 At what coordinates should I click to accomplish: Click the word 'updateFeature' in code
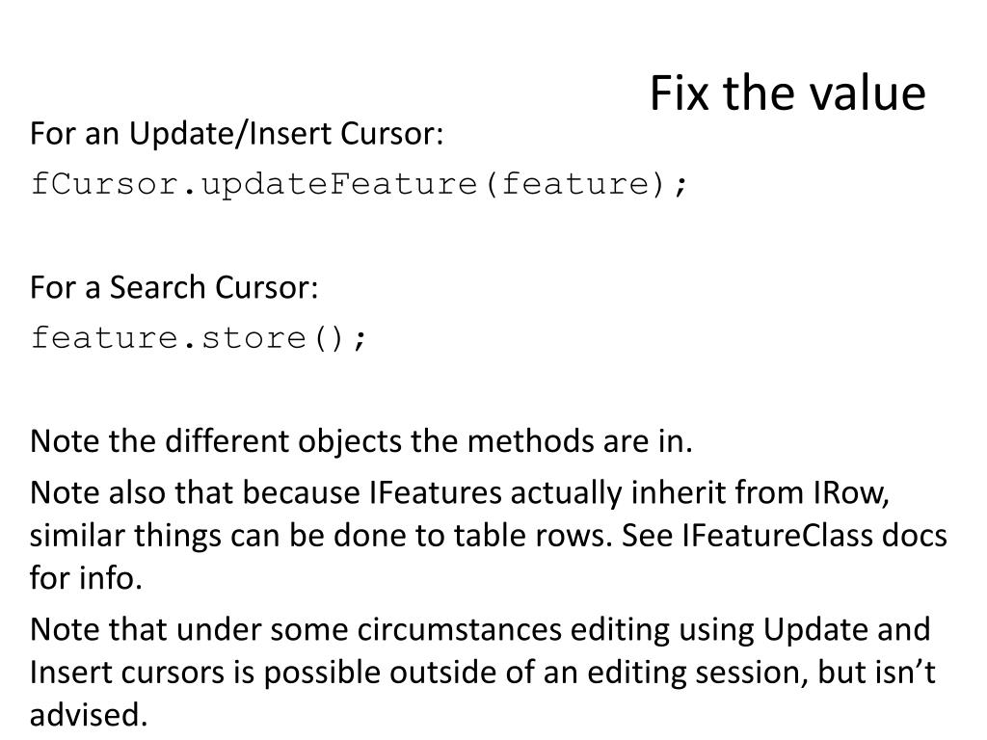tap(339, 184)
